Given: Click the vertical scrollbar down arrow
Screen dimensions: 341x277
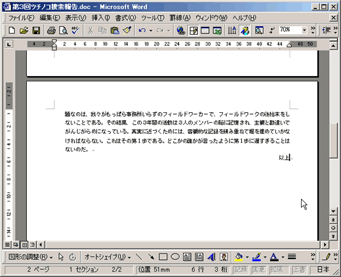Looking at the screenshot, I should coord(333,211).
